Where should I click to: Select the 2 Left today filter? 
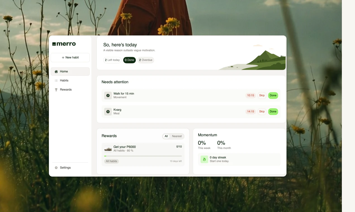[x=112, y=60]
